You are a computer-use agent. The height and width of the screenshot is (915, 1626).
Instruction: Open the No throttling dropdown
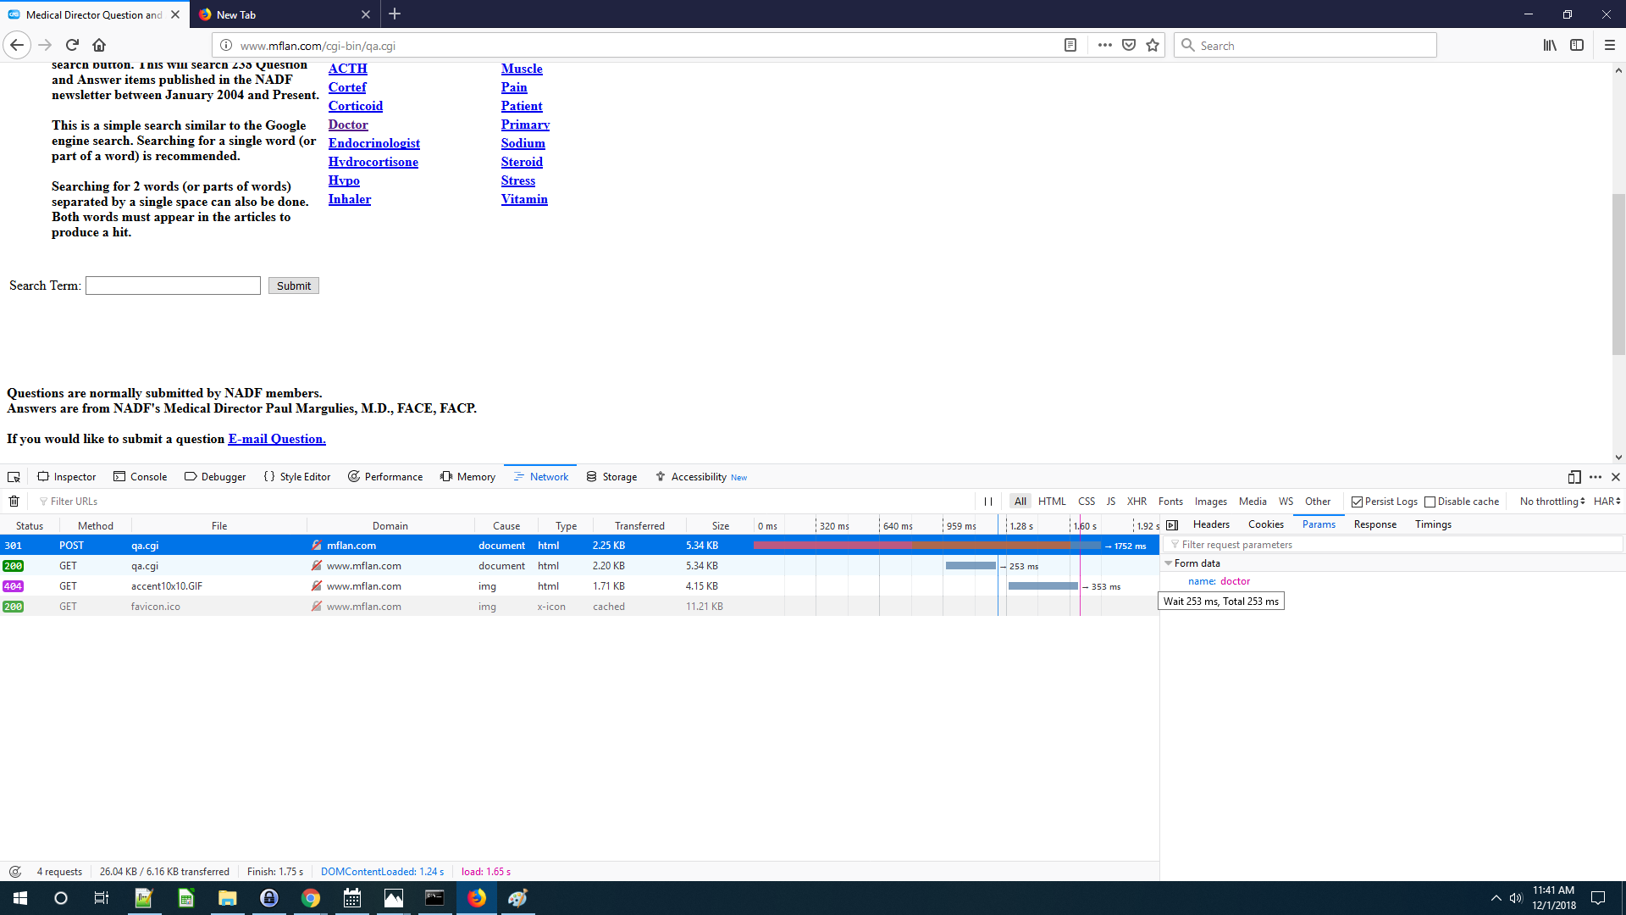(x=1551, y=502)
